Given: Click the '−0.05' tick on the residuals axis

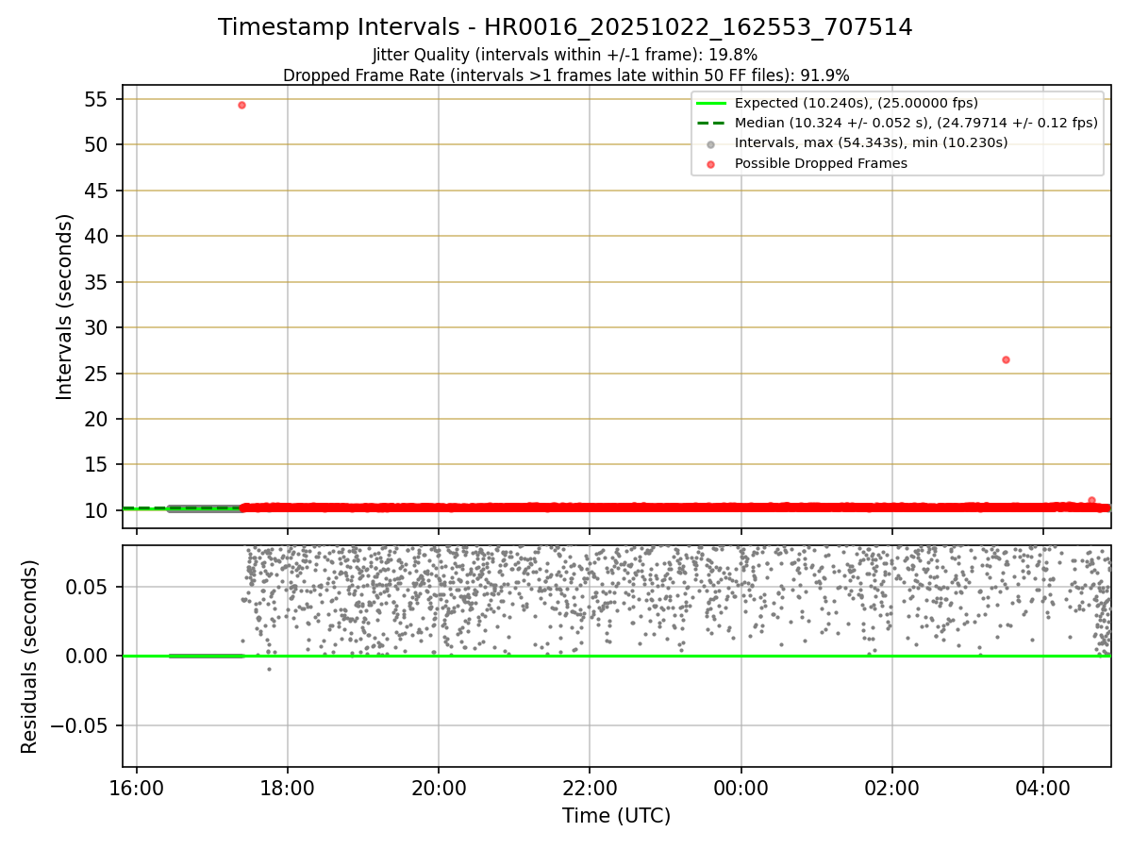Looking at the screenshot, I should click(81, 725).
